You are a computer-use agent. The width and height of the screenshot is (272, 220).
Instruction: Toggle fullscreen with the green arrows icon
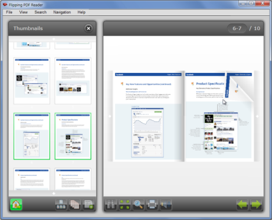tap(124, 205)
